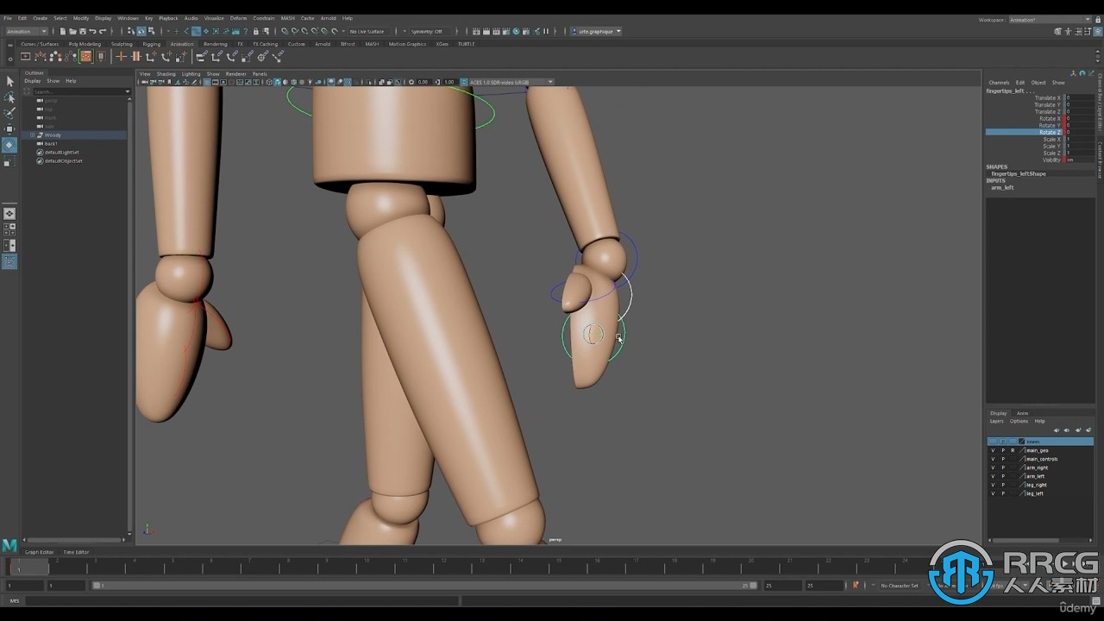Expand the Woody node in Outliner
The width and height of the screenshot is (1104, 621).
[32, 135]
